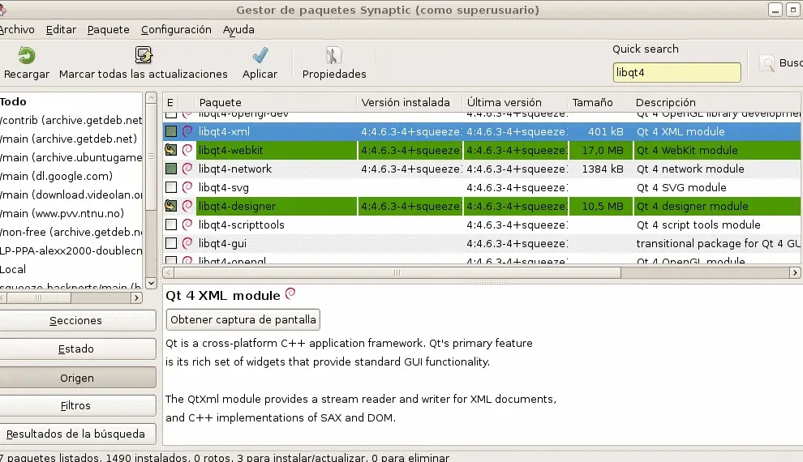The height and width of the screenshot is (462, 803).
Task: Switch to Estado view
Action: (x=77, y=349)
